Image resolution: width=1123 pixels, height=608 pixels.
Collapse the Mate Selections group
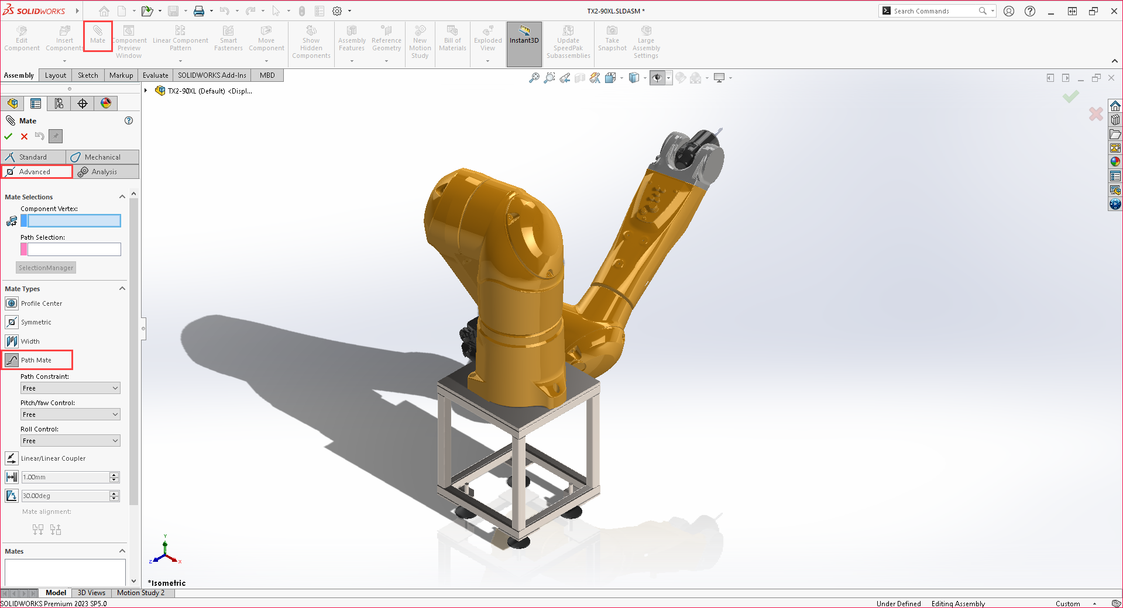click(122, 196)
